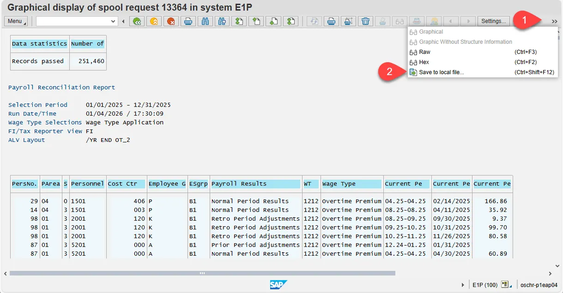This screenshot has height=293, width=563.
Task: Click the Wage Type column header
Action: pos(352,184)
